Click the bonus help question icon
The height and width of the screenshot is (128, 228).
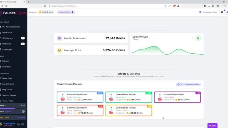pos(23,111)
